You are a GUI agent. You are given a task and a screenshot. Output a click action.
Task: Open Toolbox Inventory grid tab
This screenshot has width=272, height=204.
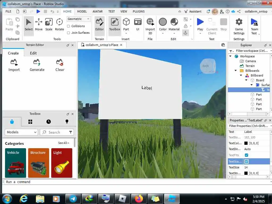point(30,122)
